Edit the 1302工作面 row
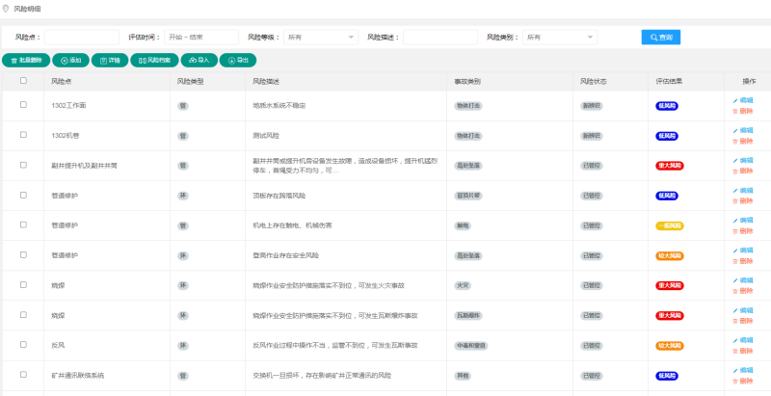The image size is (771, 396). 743,100
